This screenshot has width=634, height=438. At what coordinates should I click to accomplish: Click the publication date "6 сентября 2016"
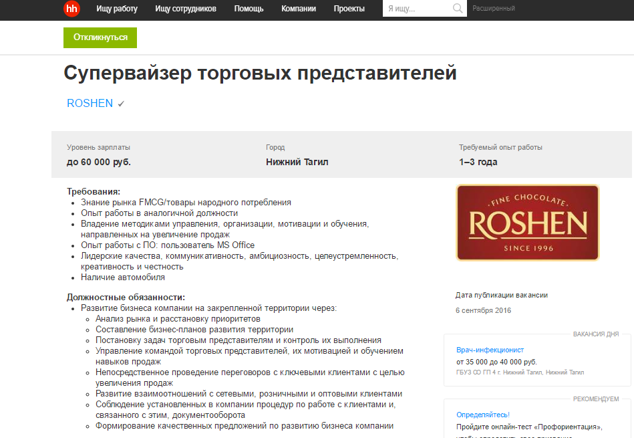(x=483, y=310)
